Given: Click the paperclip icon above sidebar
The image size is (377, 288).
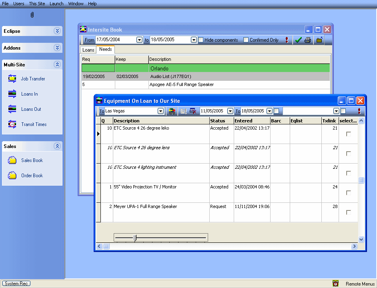Looking at the screenshot, I should coord(32,15).
